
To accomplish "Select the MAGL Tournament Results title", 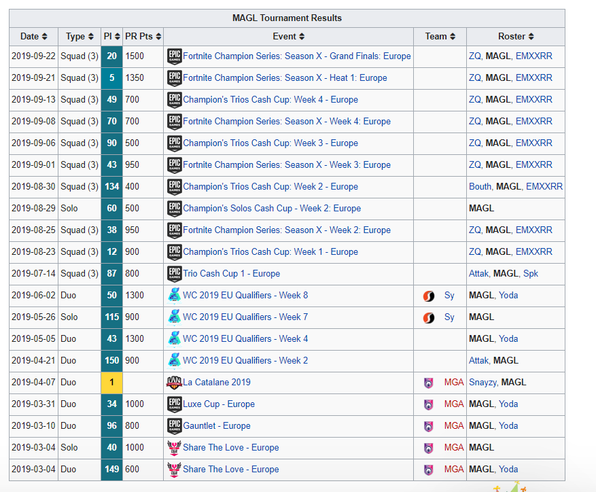I will coord(287,18).
